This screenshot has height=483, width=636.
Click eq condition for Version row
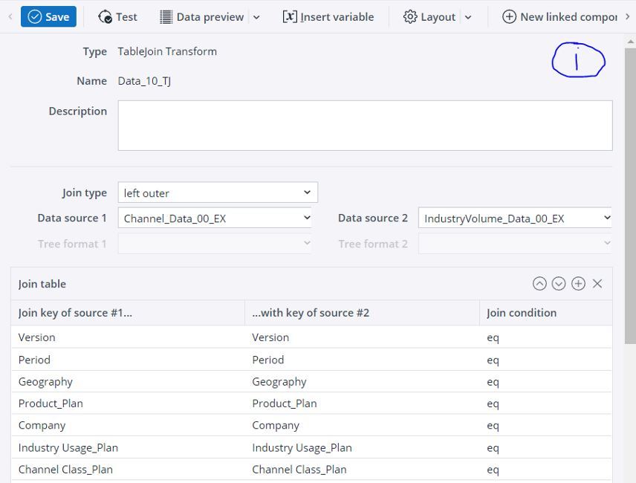coord(493,337)
